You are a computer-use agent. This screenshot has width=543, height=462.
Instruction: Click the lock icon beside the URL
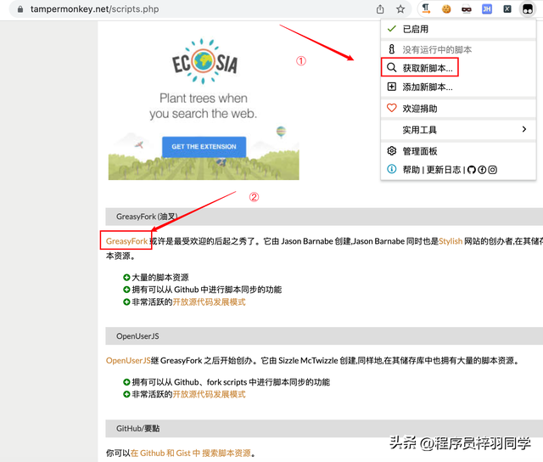coord(20,9)
